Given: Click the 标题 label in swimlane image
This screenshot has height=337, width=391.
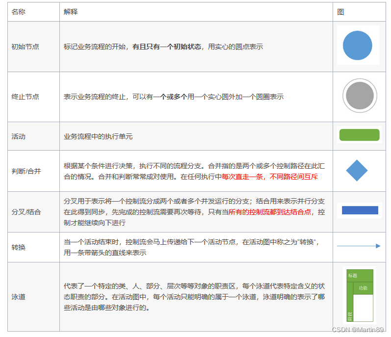Looking at the screenshot, I should click(353, 275).
